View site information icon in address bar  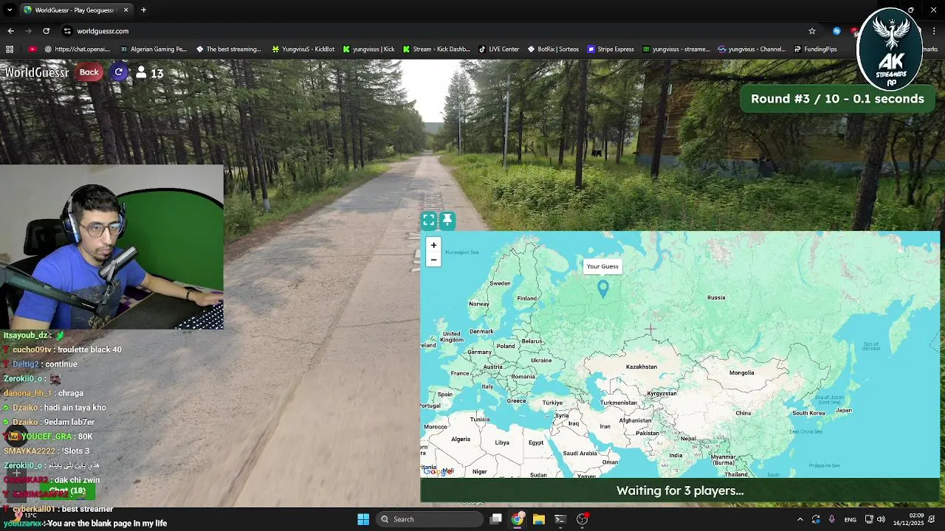pos(67,31)
